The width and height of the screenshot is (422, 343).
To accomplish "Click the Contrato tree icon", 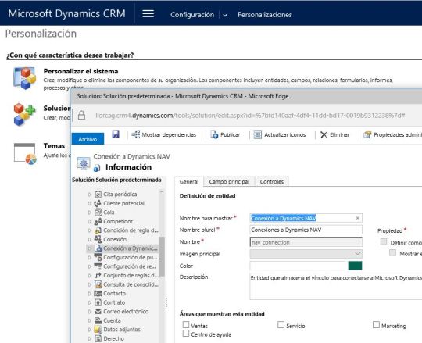I will pos(98,302).
